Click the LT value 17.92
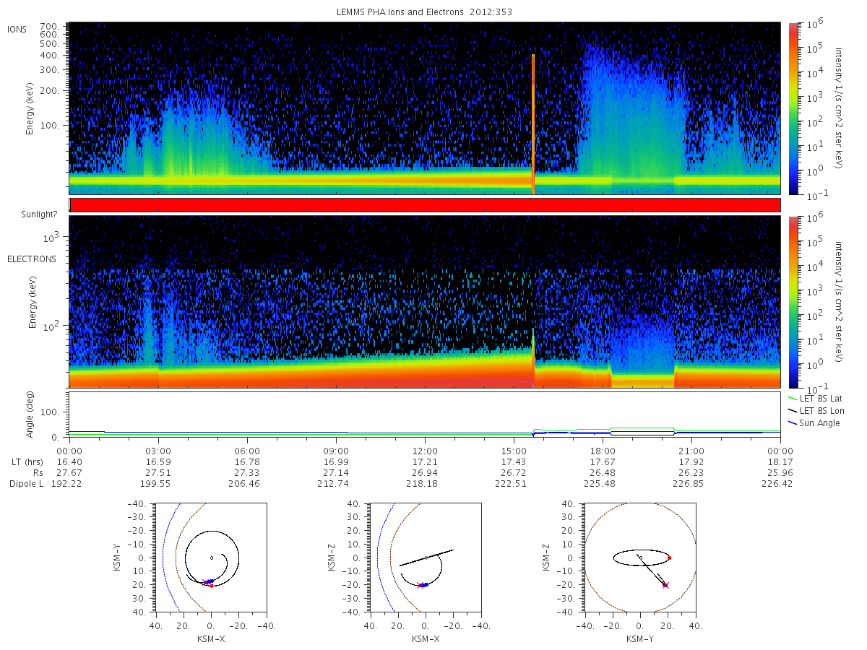The image size is (867, 650). click(691, 461)
